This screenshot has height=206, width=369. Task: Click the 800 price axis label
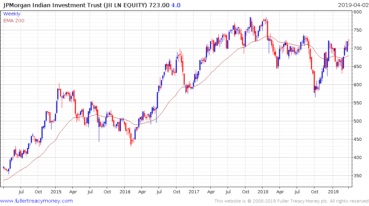point(357,12)
